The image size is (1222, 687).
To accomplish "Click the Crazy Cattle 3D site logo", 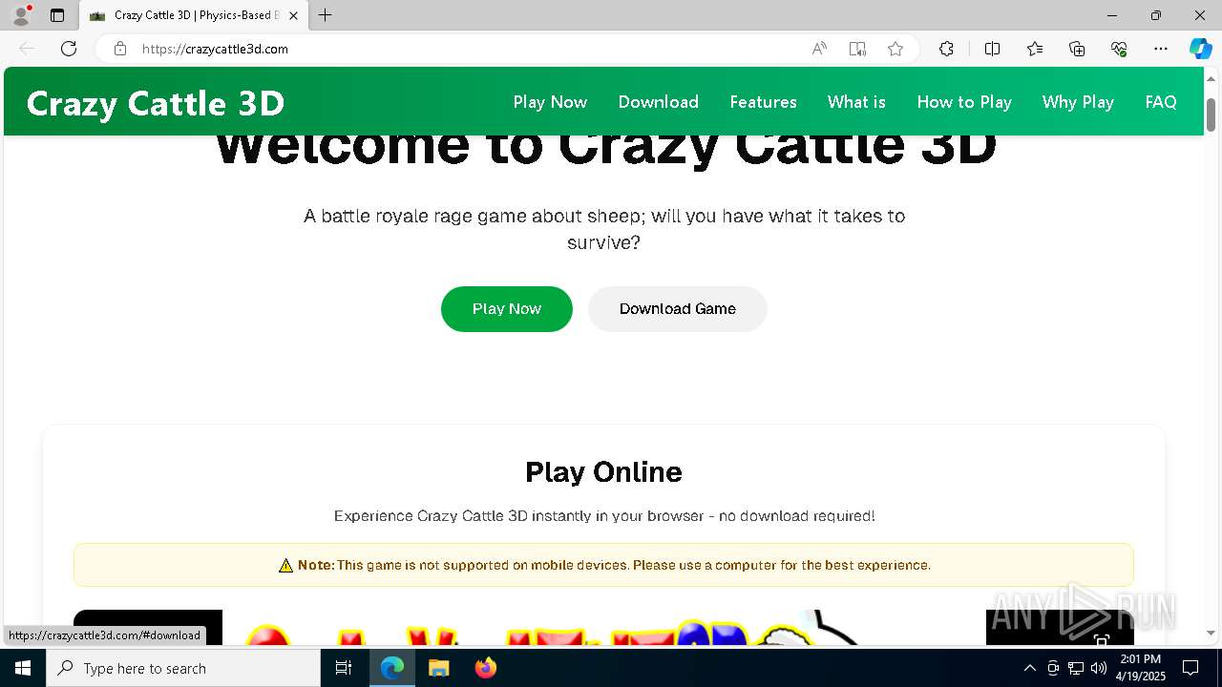I will [156, 103].
